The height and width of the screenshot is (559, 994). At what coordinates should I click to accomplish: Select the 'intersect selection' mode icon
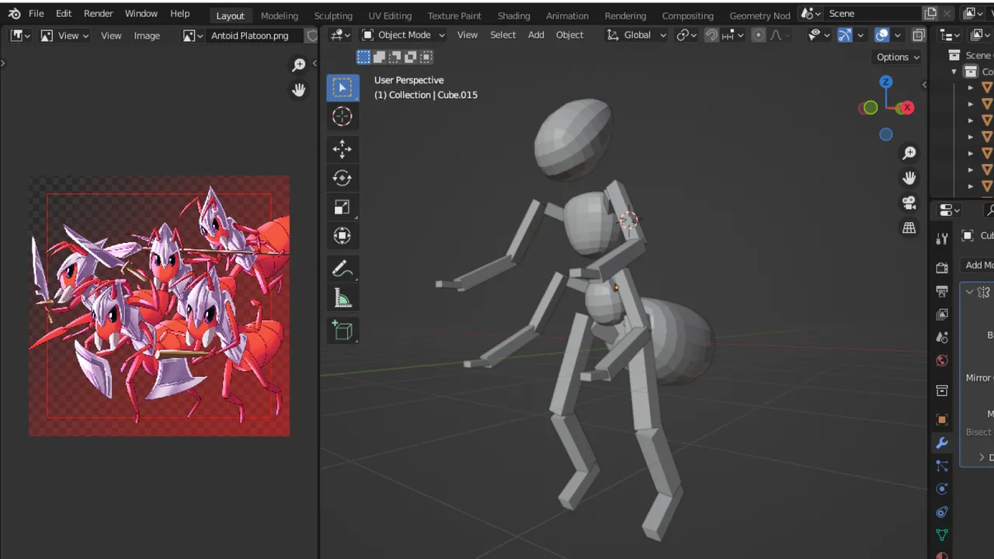click(x=426, y=57)
